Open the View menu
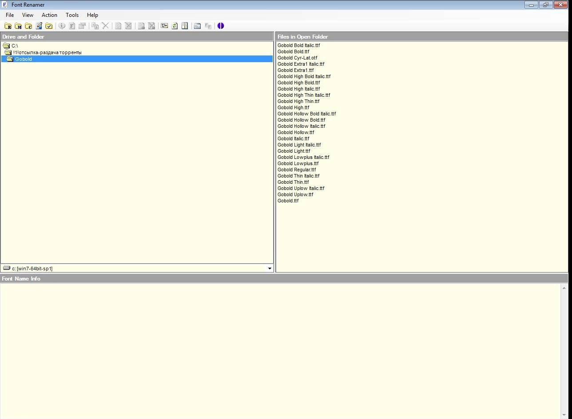 [x=28, y=15]
